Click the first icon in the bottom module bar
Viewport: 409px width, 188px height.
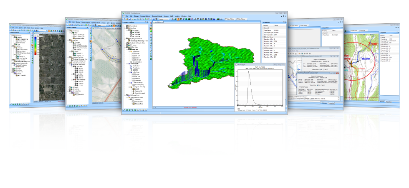(x=124, y=110)
